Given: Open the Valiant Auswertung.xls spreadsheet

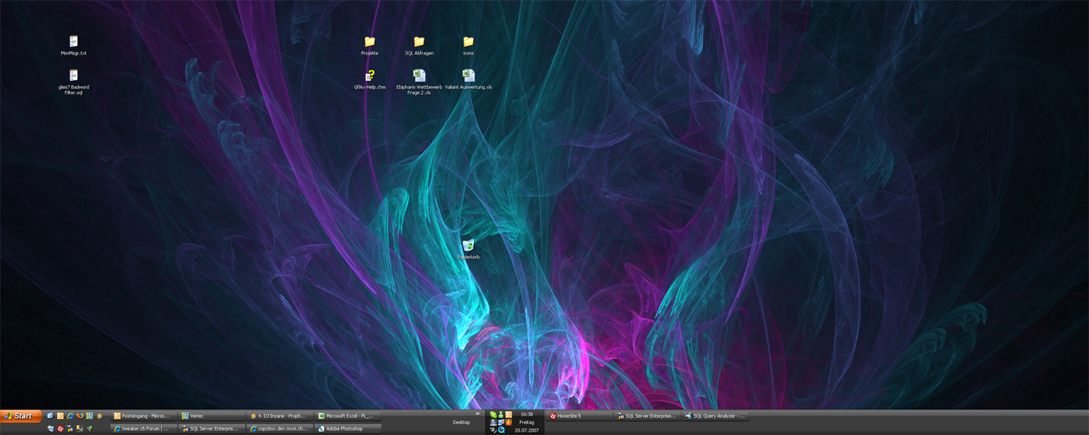Looking at the screenshot, I should (x=468, y=76).
